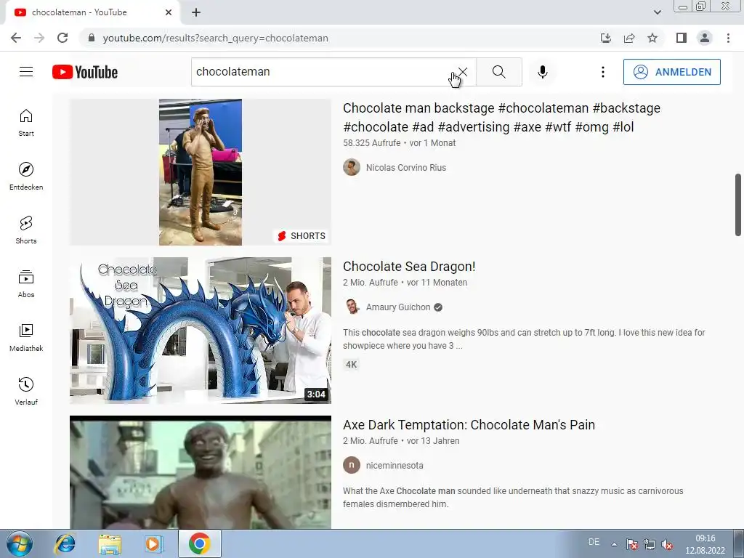Click the magnifier search button
Screen dimensions: 744x558
(498, 72)
